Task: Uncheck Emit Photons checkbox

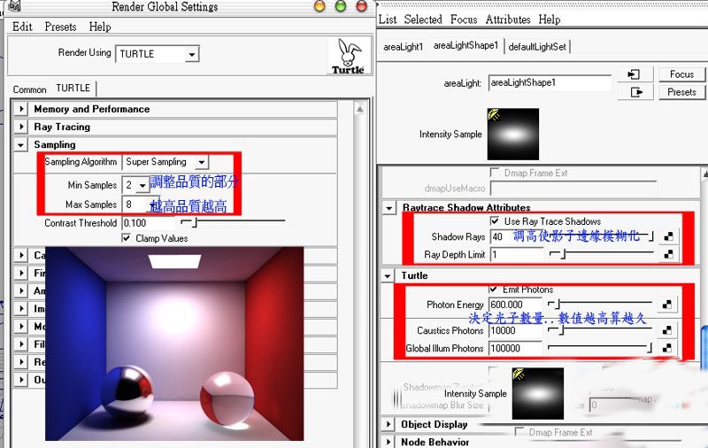Action: click(x=494, y=289)
